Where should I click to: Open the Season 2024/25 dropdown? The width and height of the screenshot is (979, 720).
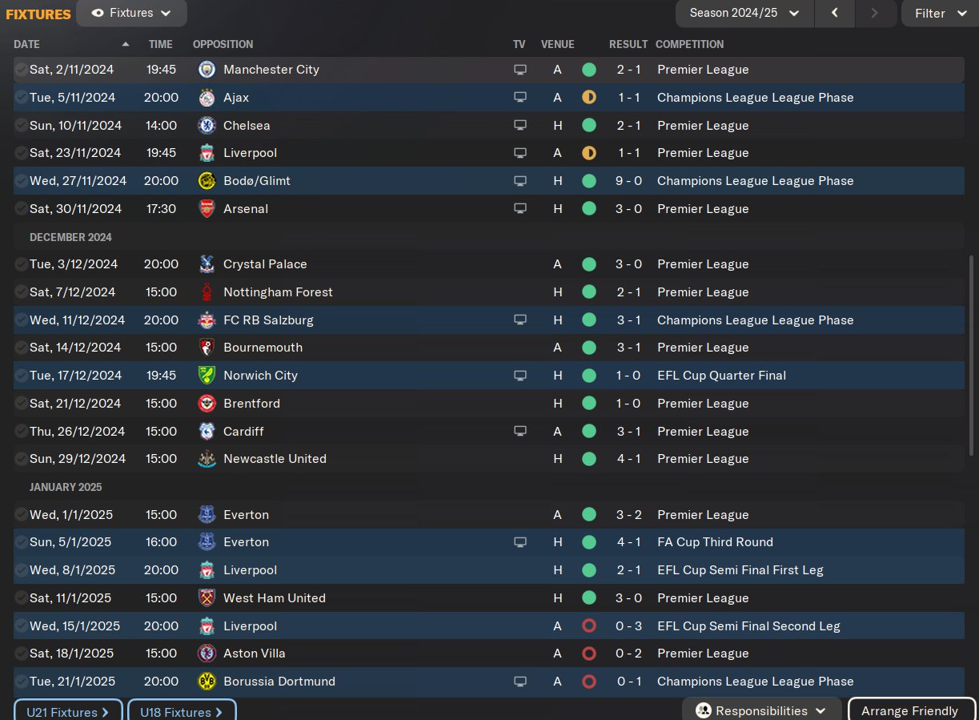pyautogui.click(x=745, y=13)
